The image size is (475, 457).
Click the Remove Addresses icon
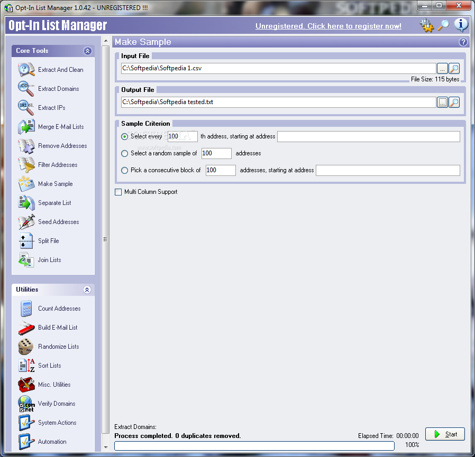click(26, 146)
